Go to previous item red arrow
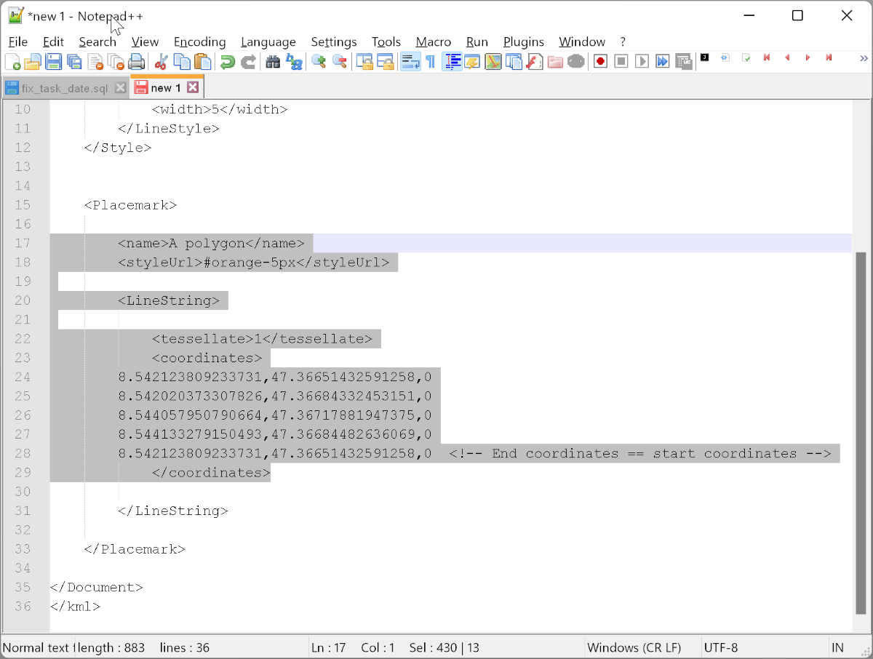The image size is (873, 659). (786, 57)
